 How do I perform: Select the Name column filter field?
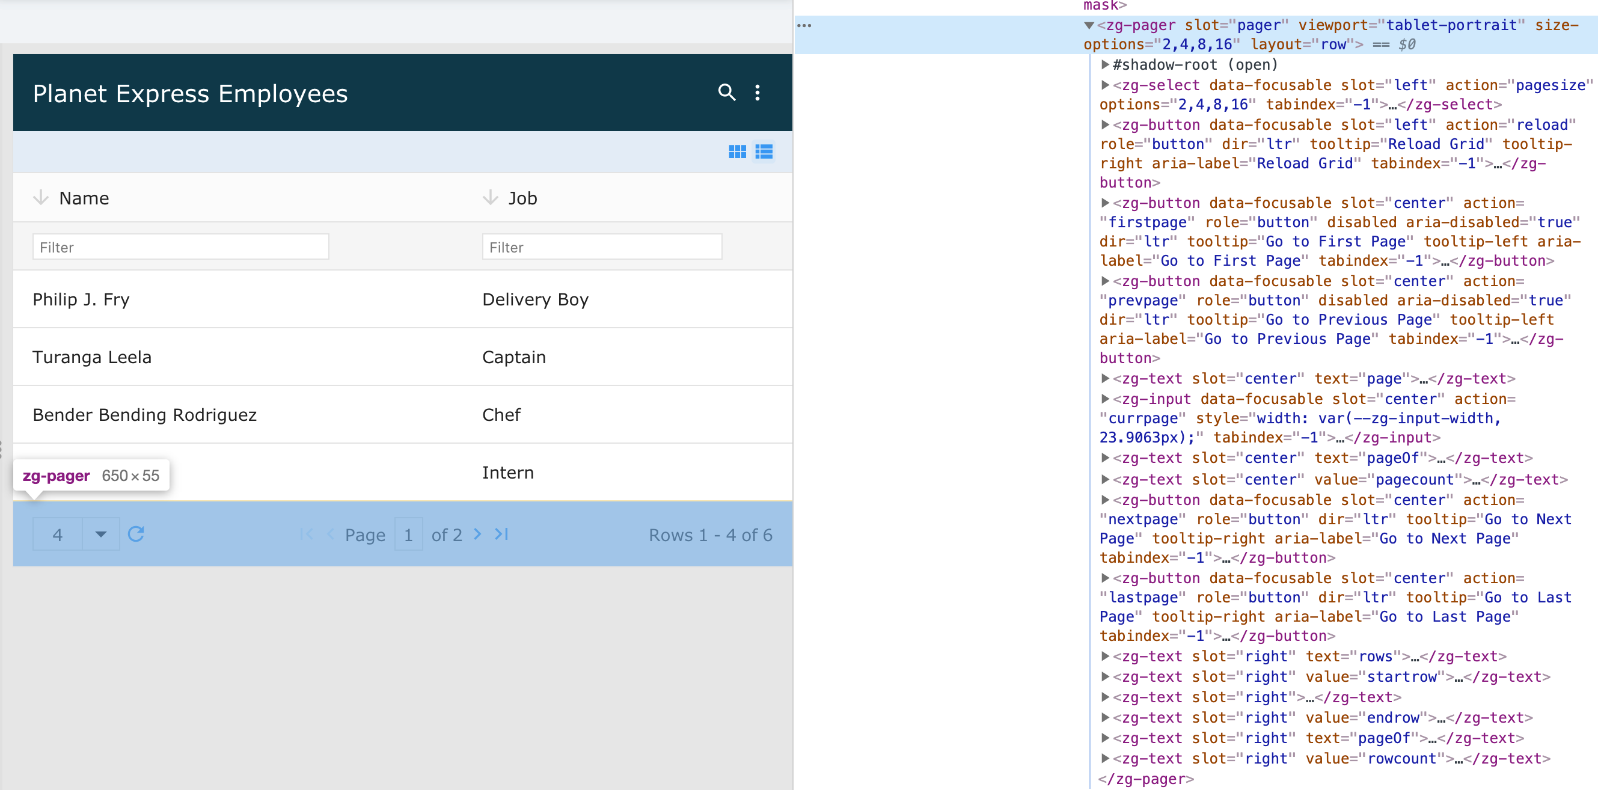pos(180,246)
